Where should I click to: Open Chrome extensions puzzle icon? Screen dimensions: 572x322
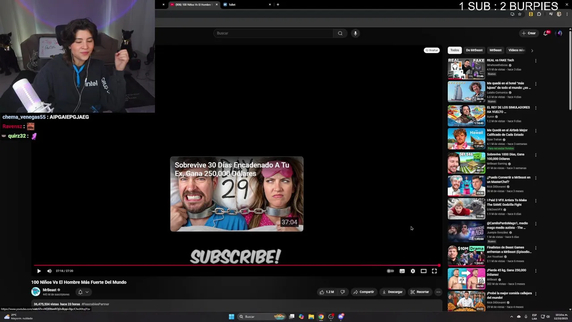[x=539, y=14]
